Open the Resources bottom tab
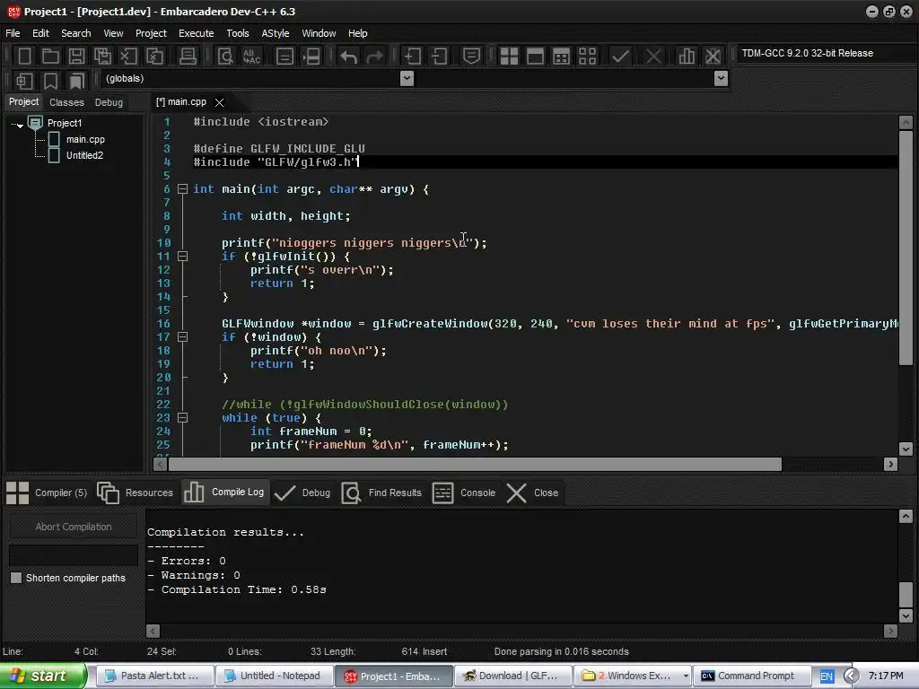This screenshot has width=919, height=689. click(136, 493)
